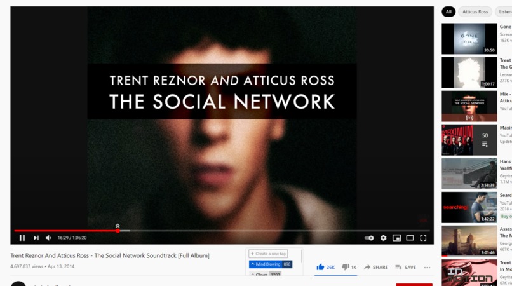Enable miniplayer mode
This screenshot has width=512, height=286.
397,238
